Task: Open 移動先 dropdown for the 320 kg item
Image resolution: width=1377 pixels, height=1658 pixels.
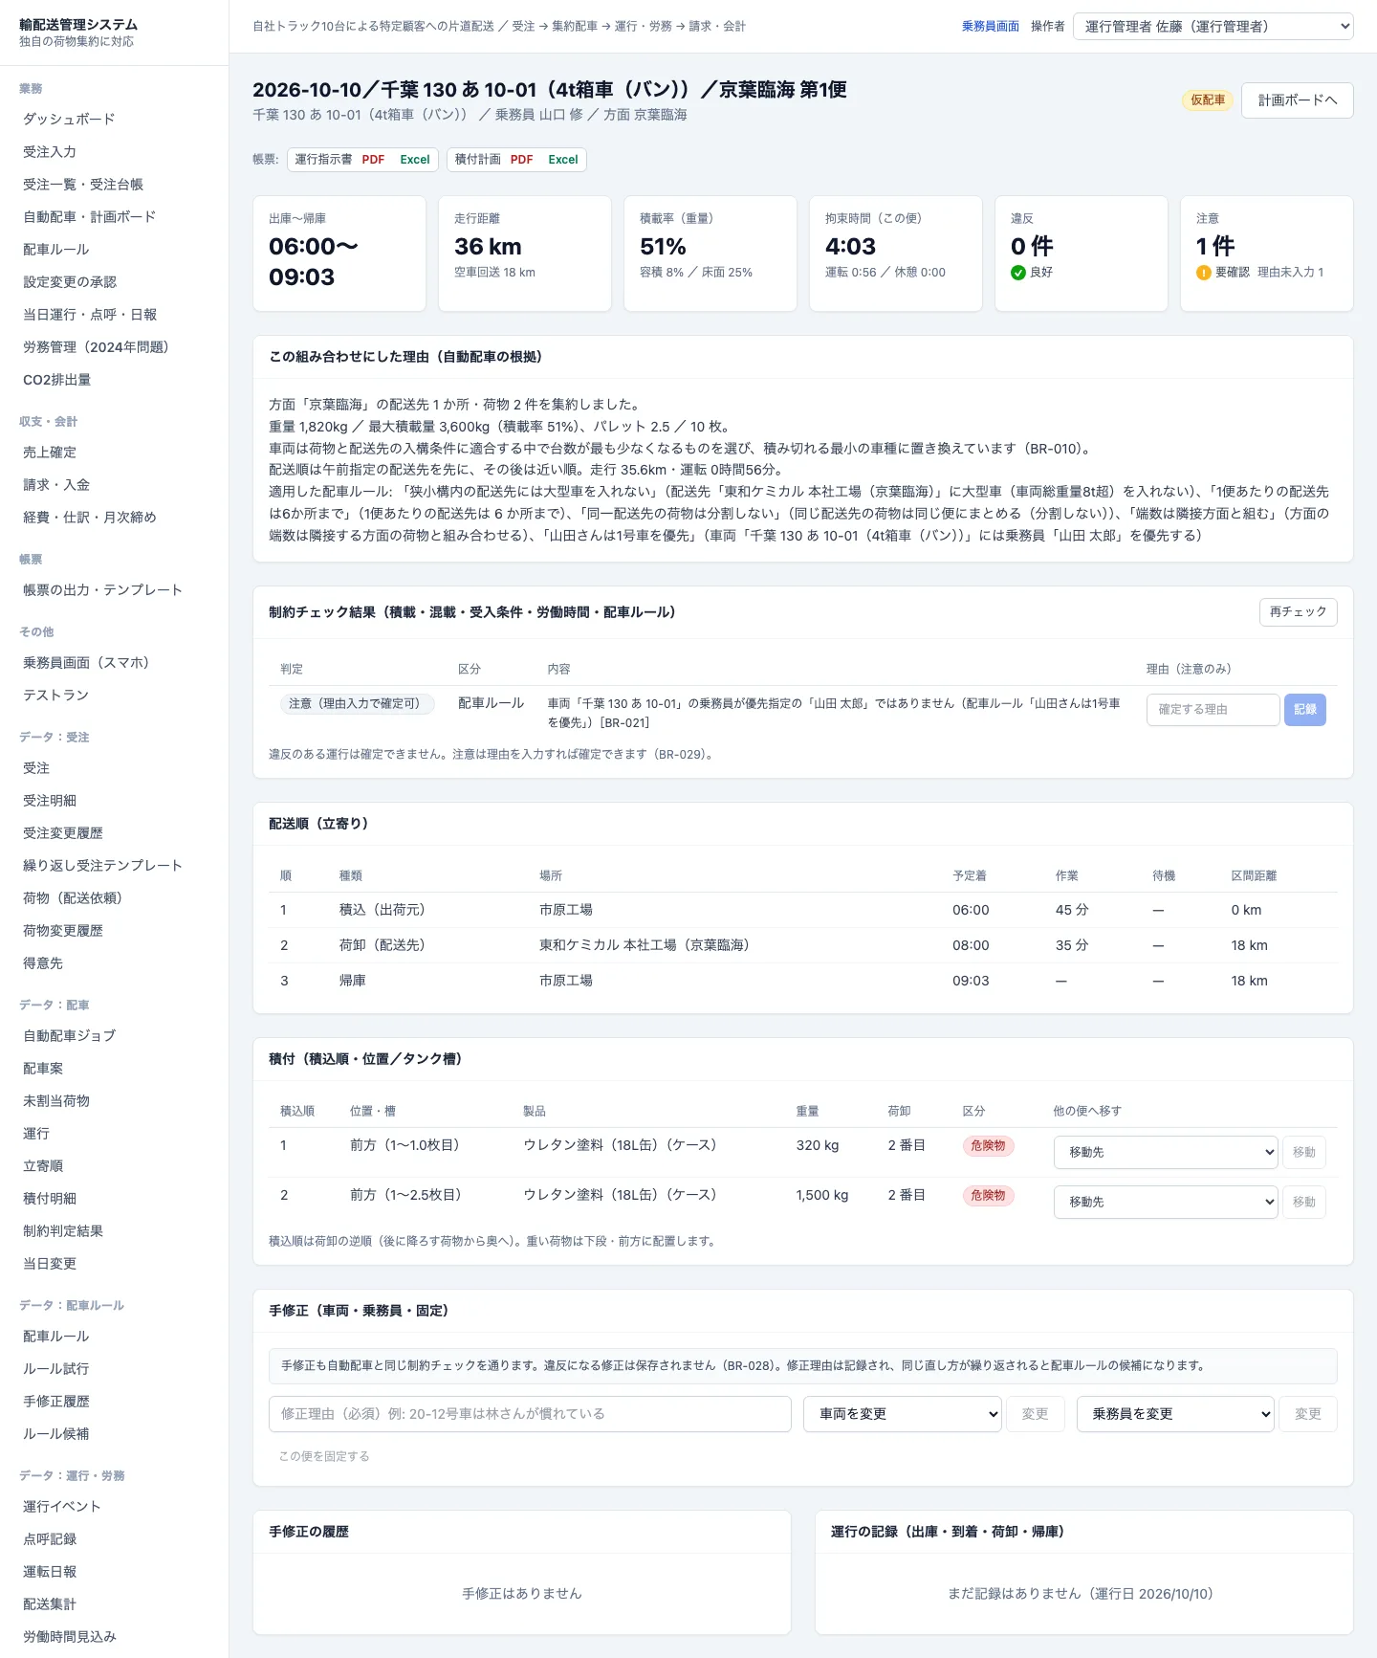Action: pos(1167,1152)
